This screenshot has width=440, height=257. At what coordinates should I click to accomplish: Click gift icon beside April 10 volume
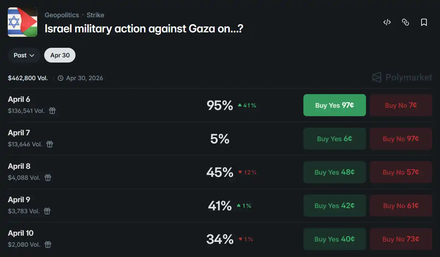pyautogui.click(x=48, y=244)
